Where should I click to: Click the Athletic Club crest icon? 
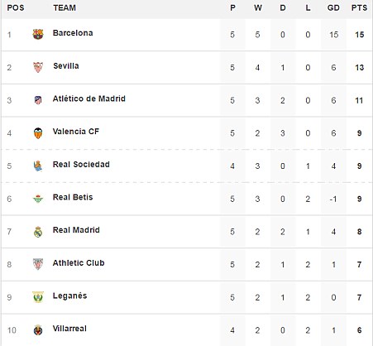click(38, 264)
